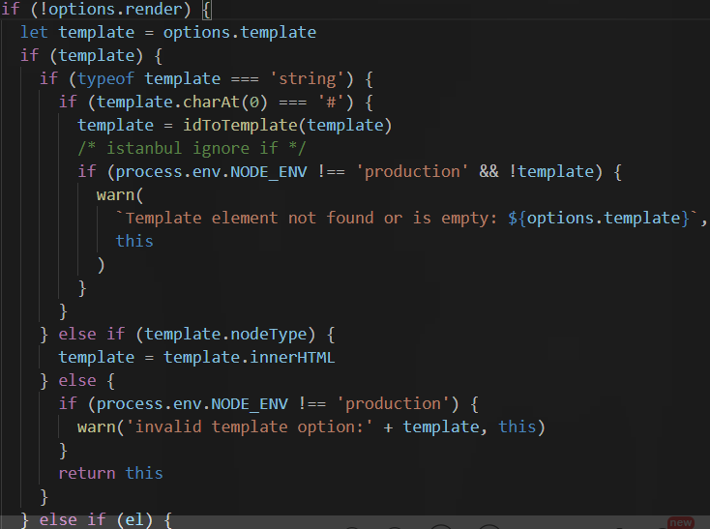Click 'innerHTML' property
710x529 pixels.
292,358
